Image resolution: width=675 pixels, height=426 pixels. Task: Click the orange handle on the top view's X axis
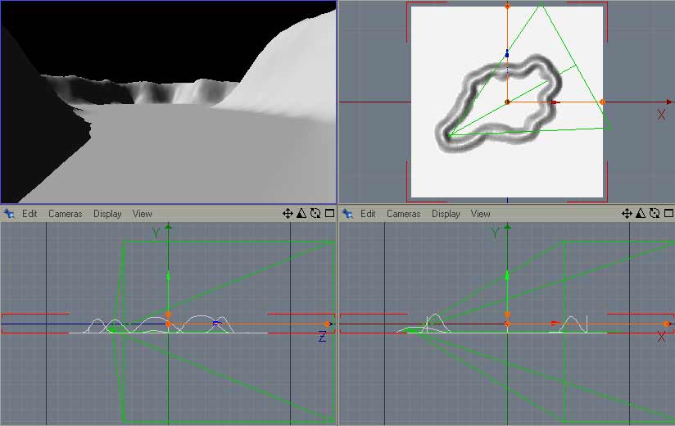click(602, 102)
